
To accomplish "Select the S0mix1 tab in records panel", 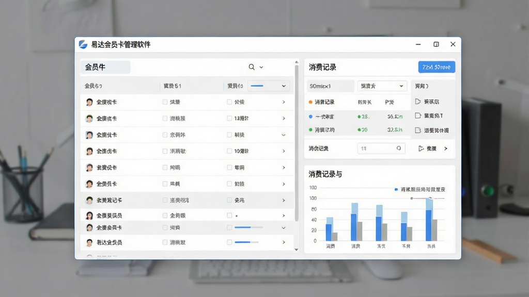I will pos(330,86).
